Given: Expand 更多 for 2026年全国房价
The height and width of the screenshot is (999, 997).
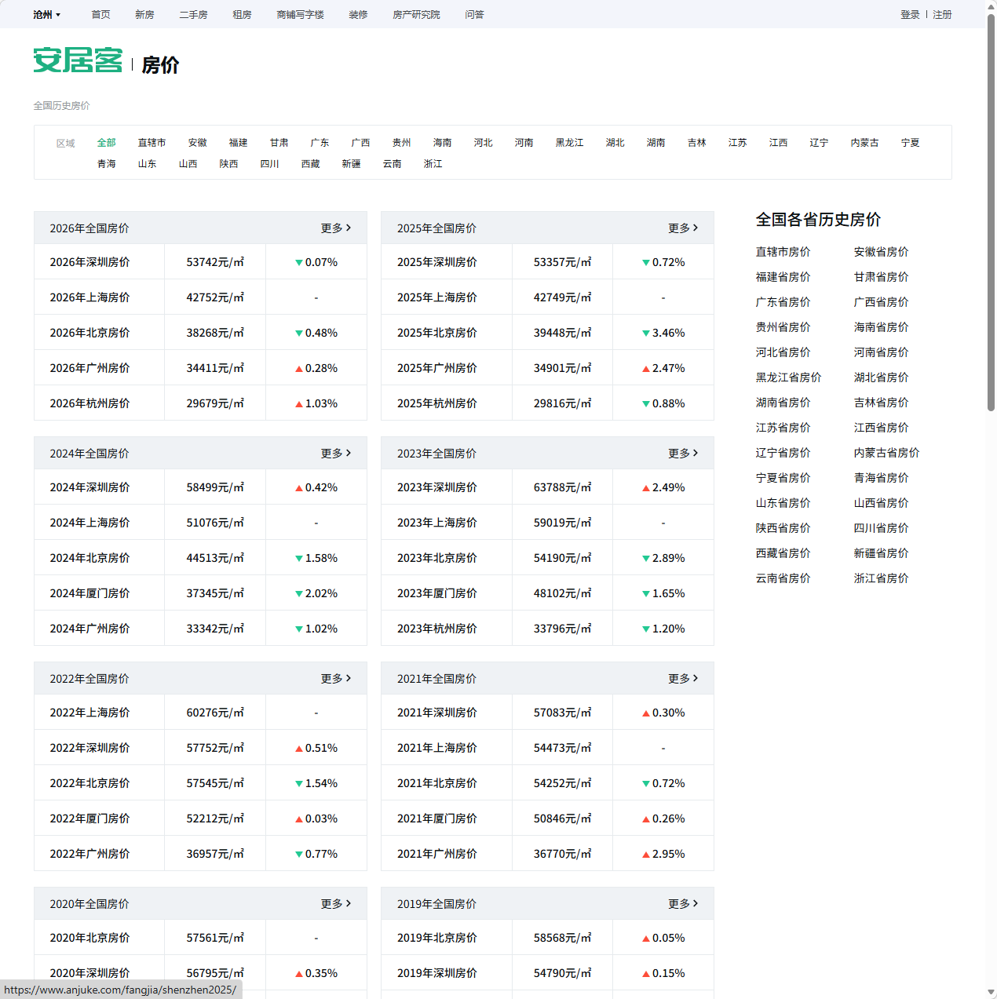Looking at the screenshot, I should point(335,228).
